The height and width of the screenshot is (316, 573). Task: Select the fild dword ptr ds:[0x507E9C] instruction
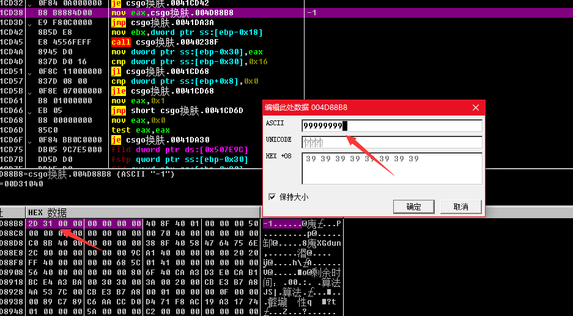point(180,149)
